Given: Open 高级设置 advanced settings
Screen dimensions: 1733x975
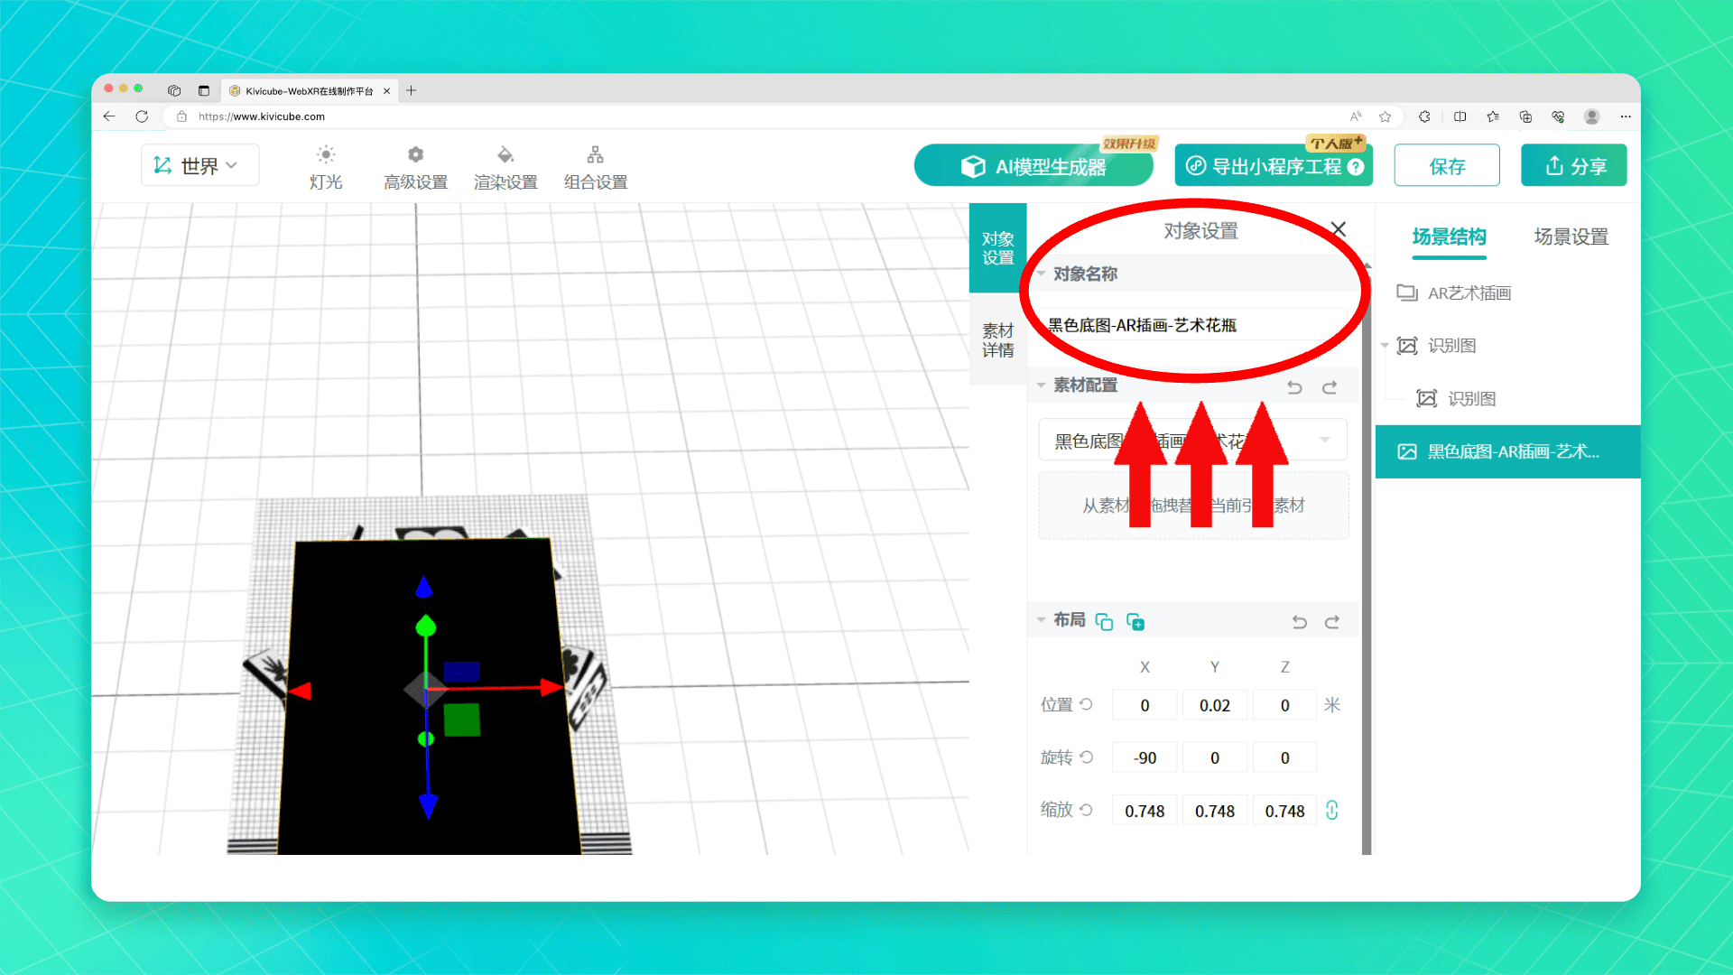Looking at the screenshot, I should [x=415, y=167].
